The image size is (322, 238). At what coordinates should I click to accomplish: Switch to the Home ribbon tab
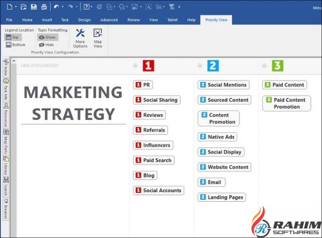tap(27, 20)
